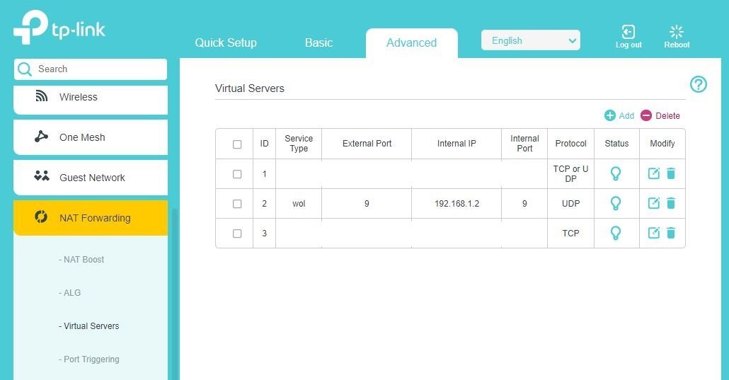Click the One Mesh icon
The height and width of the screenshot is (380, 729).
41,137
